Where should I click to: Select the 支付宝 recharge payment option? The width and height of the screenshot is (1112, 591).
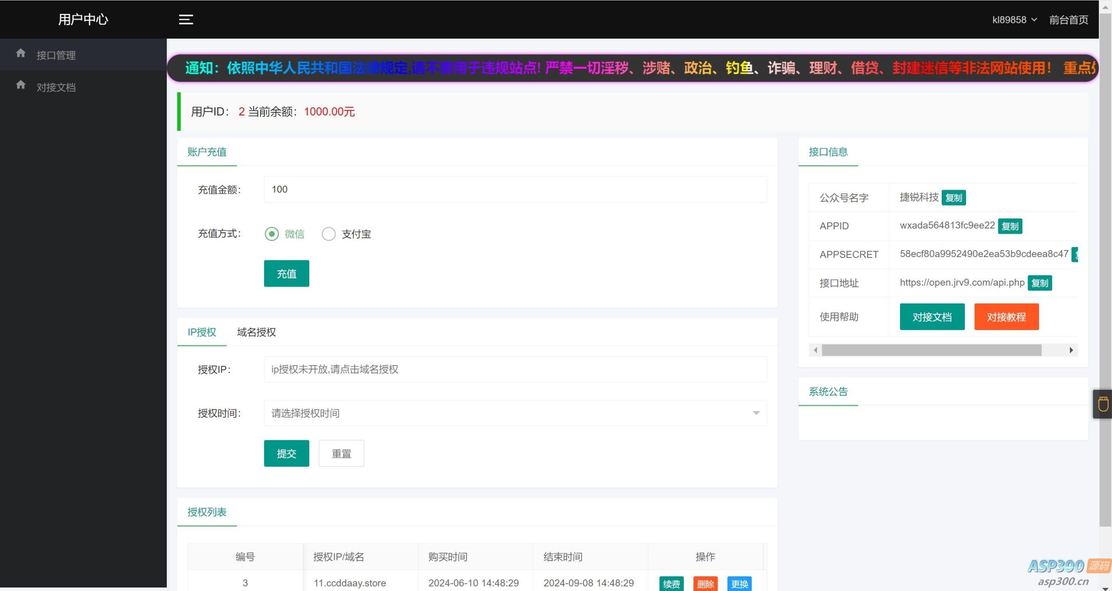(x=329, y=234)
